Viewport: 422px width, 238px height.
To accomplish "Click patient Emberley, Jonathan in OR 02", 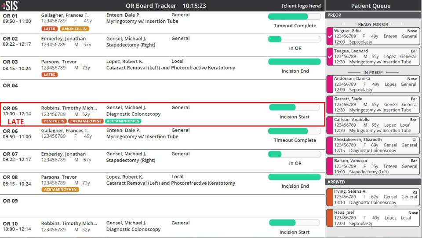I will (63, 39).
